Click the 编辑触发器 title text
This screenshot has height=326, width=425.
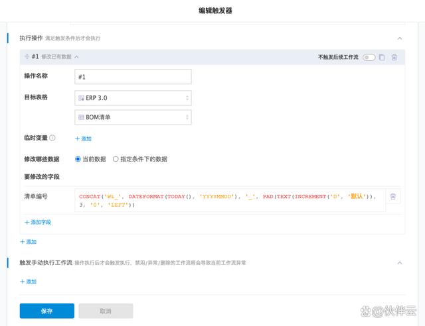point(215,11)
